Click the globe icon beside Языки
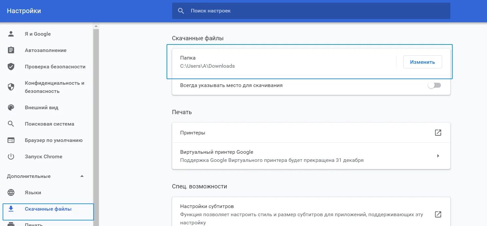Viewport: 487px width, 226px height. (11, 193)
